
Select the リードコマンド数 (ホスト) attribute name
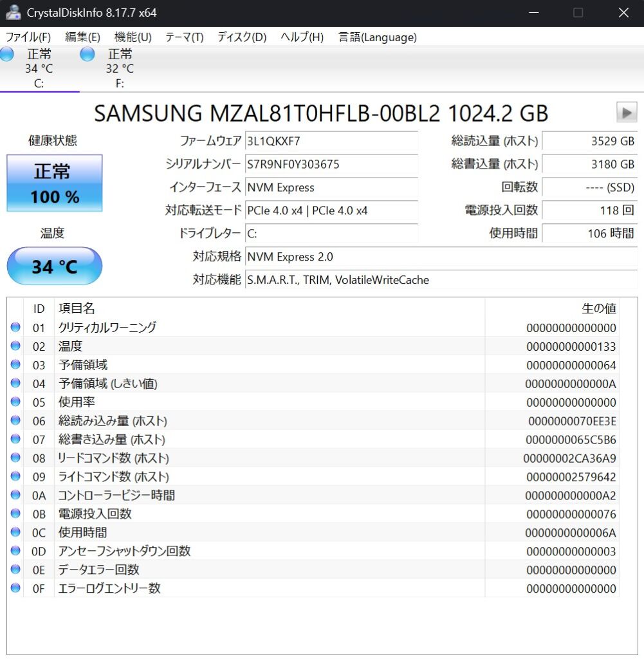(x=113, y=458)
